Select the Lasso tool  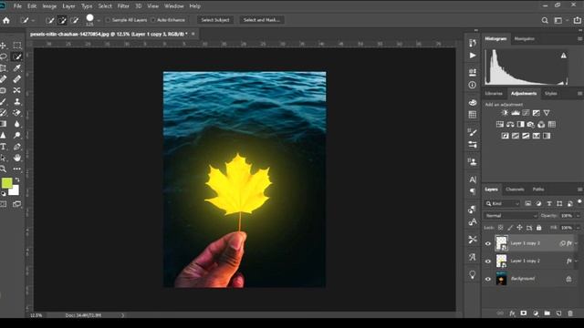(x=4, y=56)
